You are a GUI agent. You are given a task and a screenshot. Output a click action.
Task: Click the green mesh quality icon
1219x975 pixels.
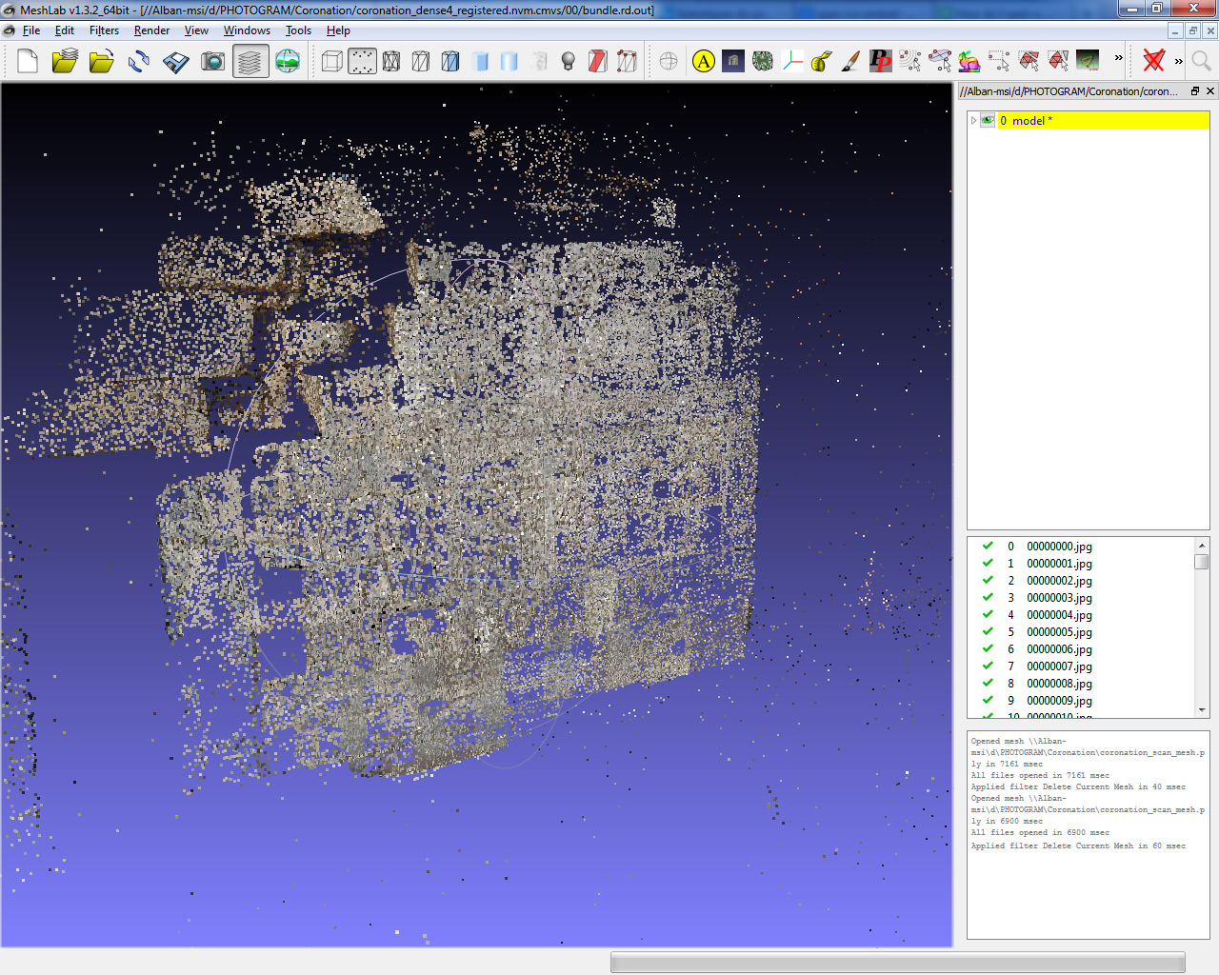pos(763,62)
